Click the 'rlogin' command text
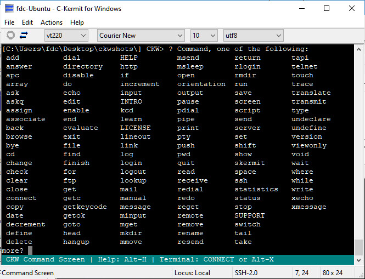This screenshot has width=365, height=279. point(248,67)
